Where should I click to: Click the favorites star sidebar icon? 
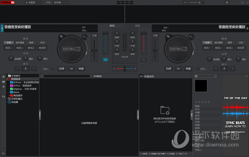coord(3,77)
